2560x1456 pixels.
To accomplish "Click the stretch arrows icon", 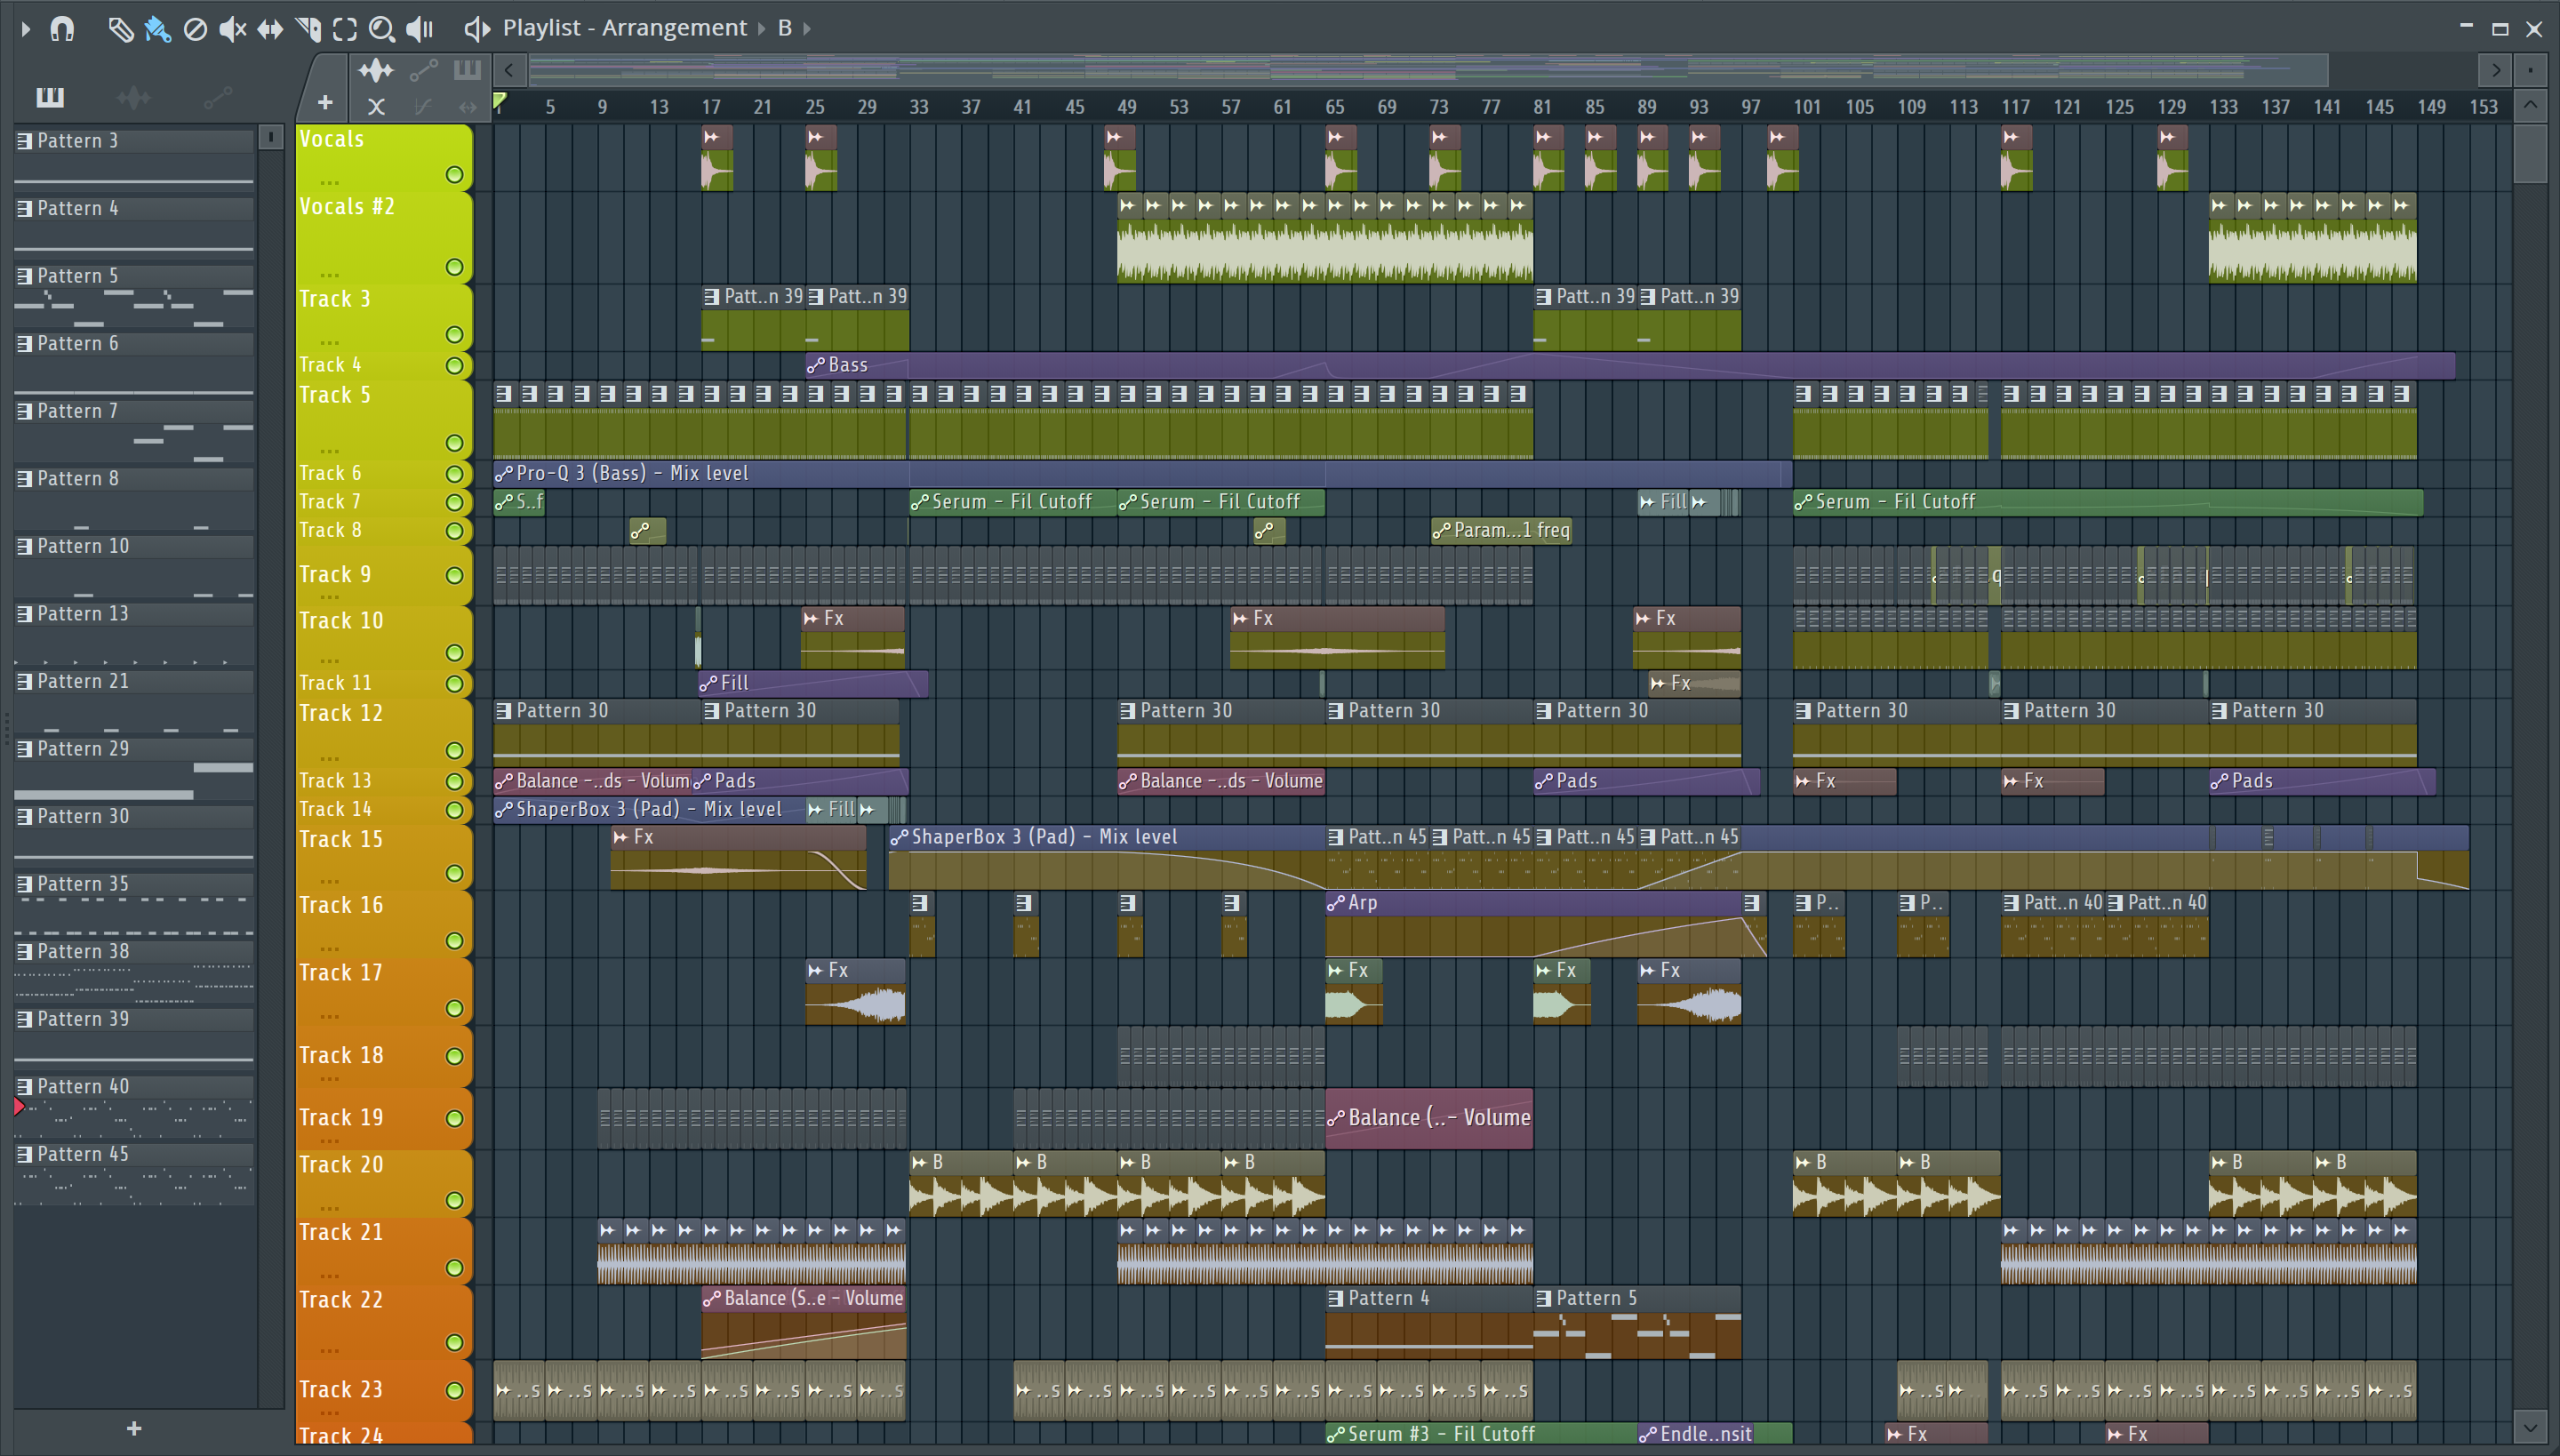I will [467, 106].
